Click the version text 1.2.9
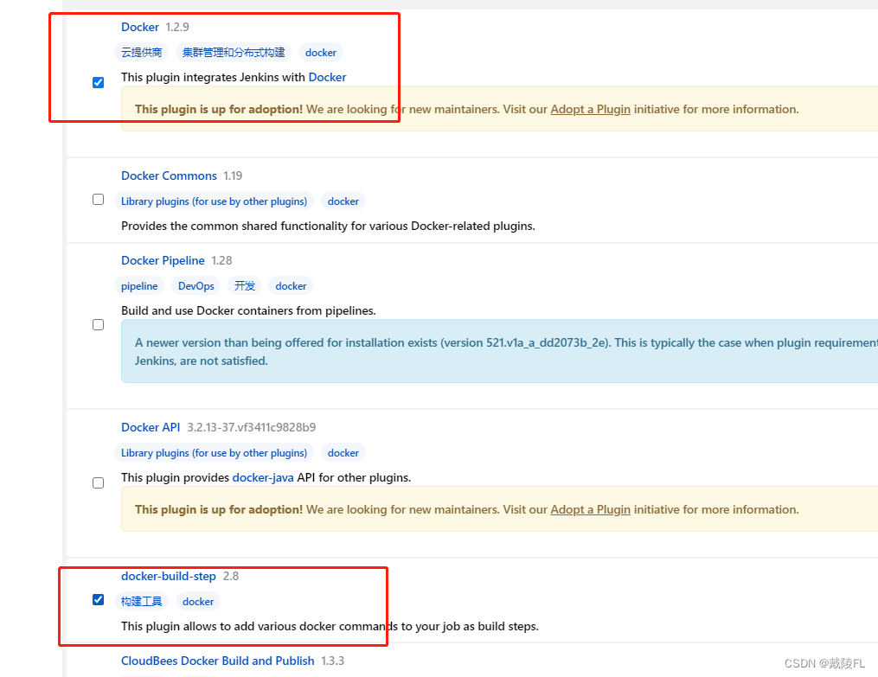Screen dimensions: 878x677 [177, 27]
